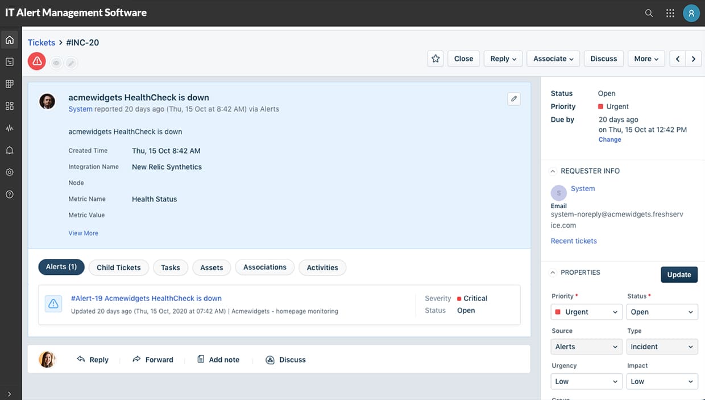
Task: Click the Update button in Properties
Action: [x=679, y=274]
